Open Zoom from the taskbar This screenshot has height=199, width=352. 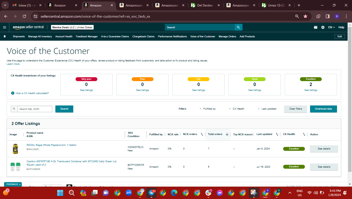point(129,193)
